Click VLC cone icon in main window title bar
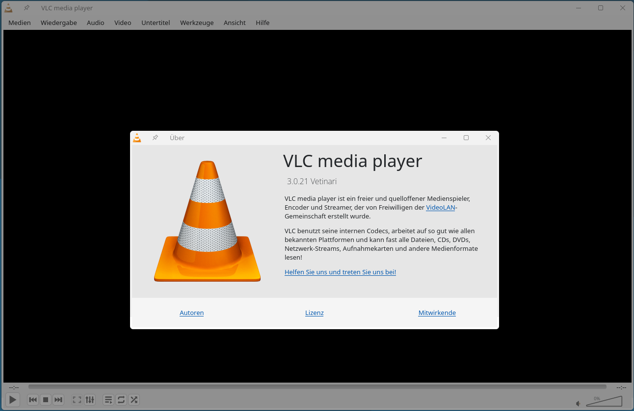 (x=9, y=8)
